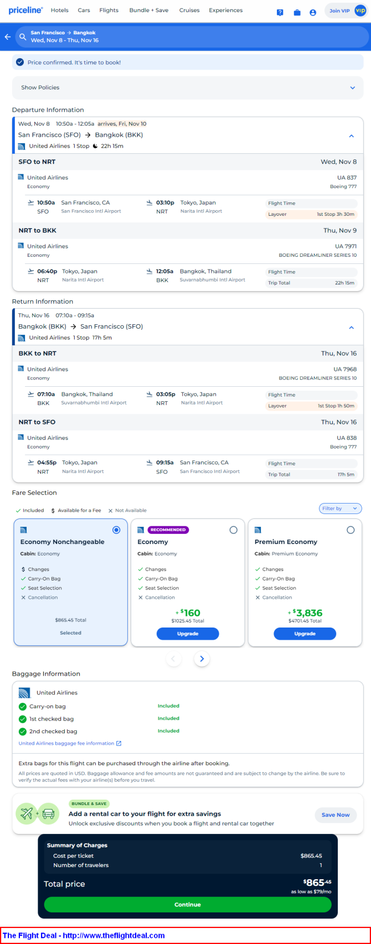This screenshot has height=944, width=371.
Task: Open the Cruises tab
Action: (189, 10)
